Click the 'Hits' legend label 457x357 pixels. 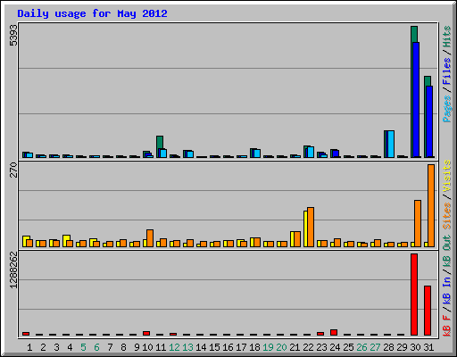click(447, 37)
